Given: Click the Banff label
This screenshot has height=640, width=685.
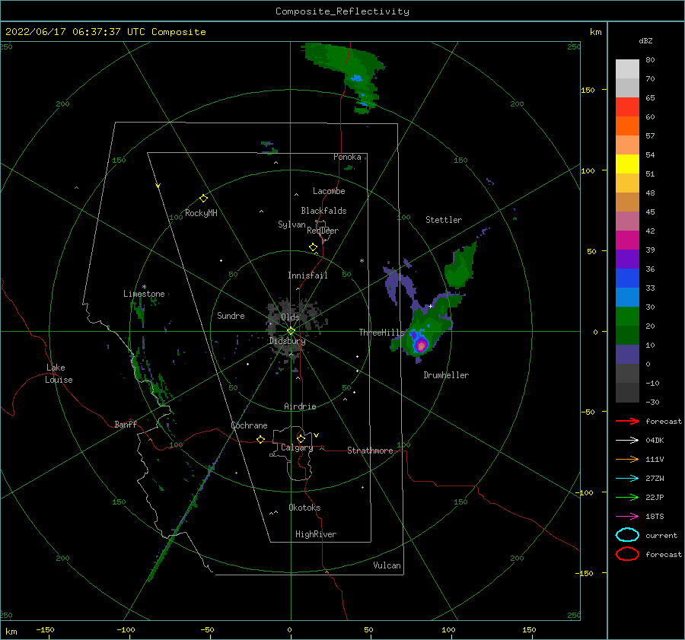Looking at the screenshot, I should click(126, 424).
